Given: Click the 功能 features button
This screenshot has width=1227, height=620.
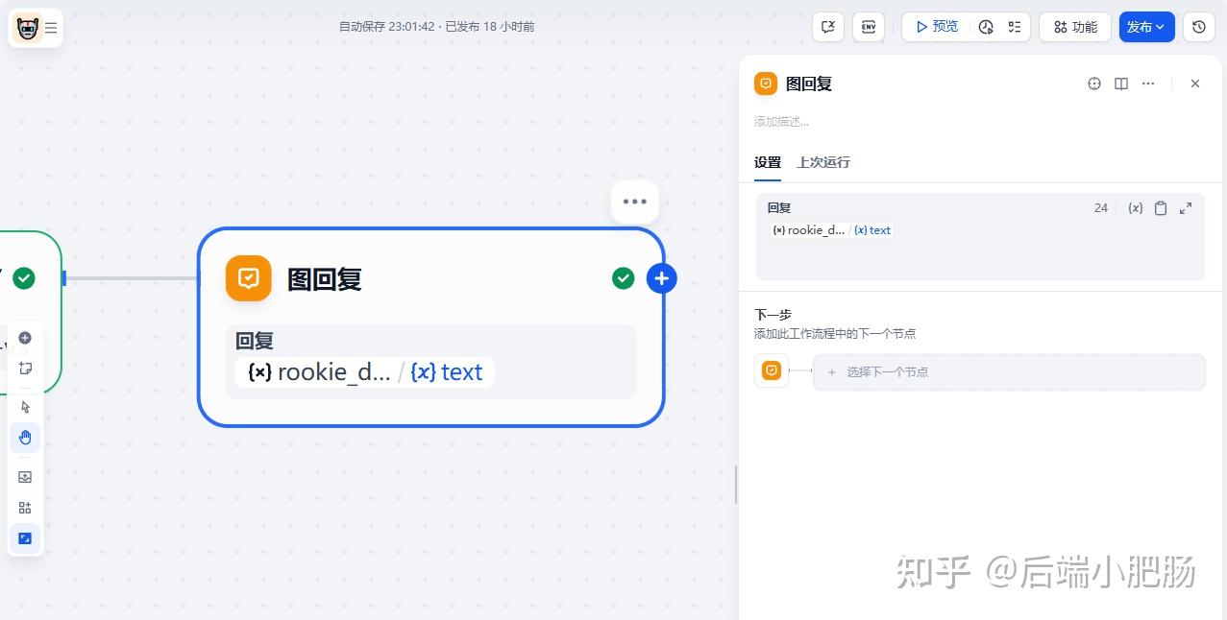Looking at the screenshot, I should (x=1075, y=27).
